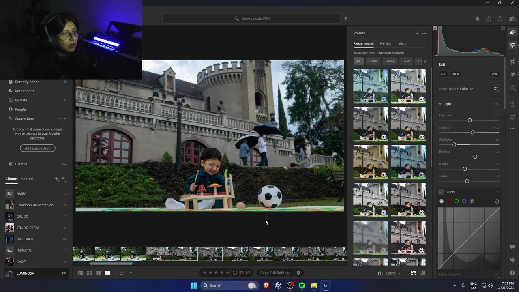The height and width of the screenshot is (292, 519).
Task: Add a new preset with plus icon
Action: click(417, 33)
